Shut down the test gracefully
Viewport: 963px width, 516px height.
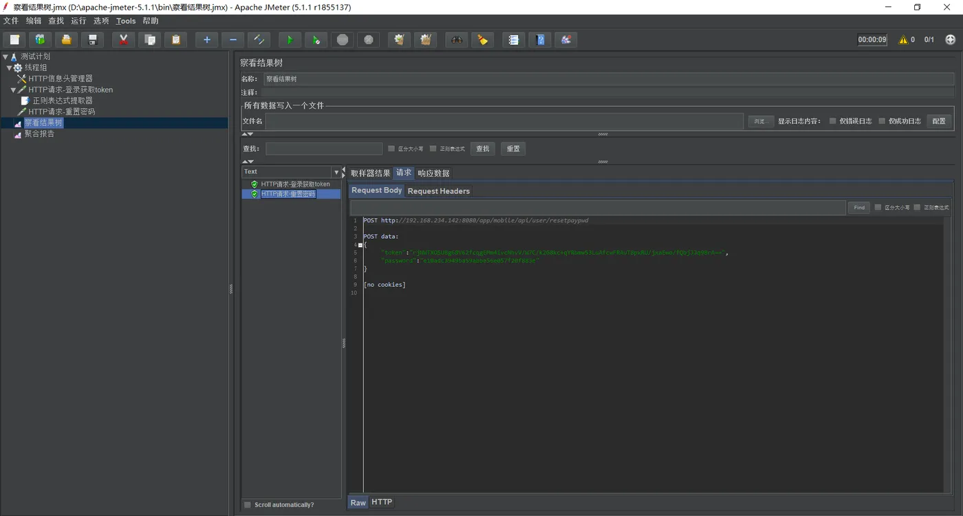(368, 39)
